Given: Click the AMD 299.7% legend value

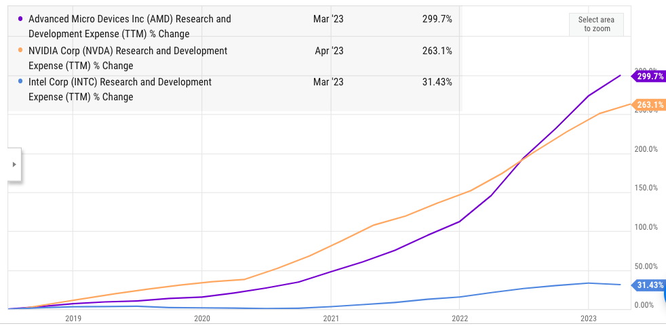Looking at the screenshot, I should pos(437,19).
